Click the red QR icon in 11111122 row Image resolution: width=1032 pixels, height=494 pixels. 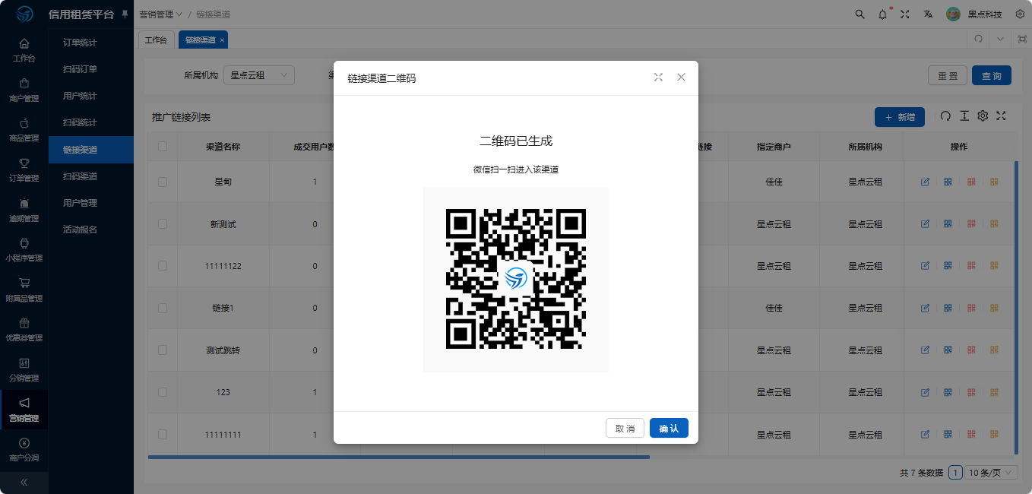971,265
